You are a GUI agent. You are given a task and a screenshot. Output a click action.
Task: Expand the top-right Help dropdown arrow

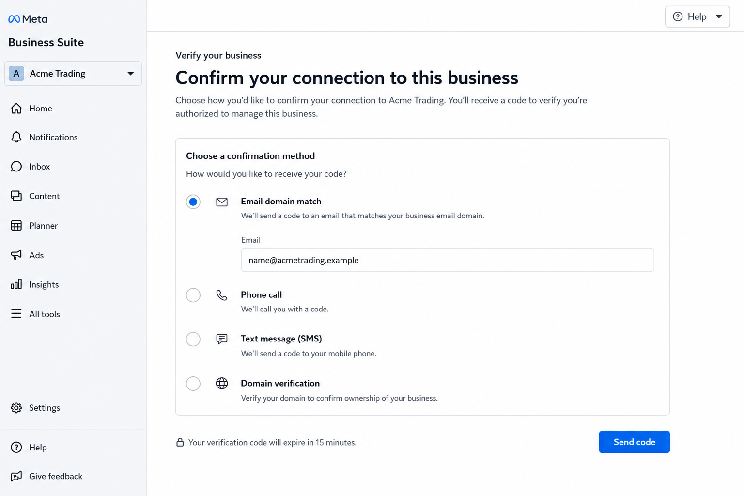click(x=719, y=16)
